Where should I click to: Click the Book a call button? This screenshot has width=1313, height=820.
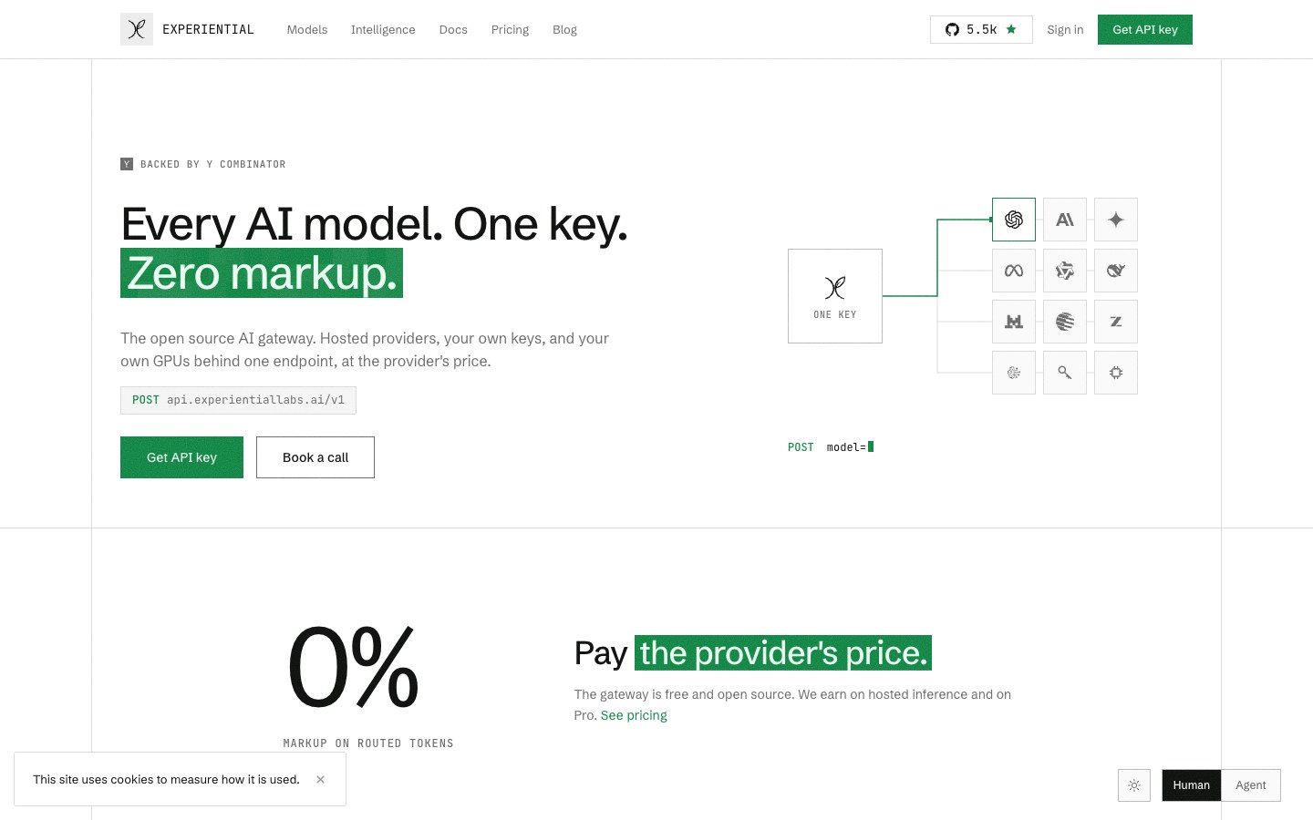(x=315, y=457)
